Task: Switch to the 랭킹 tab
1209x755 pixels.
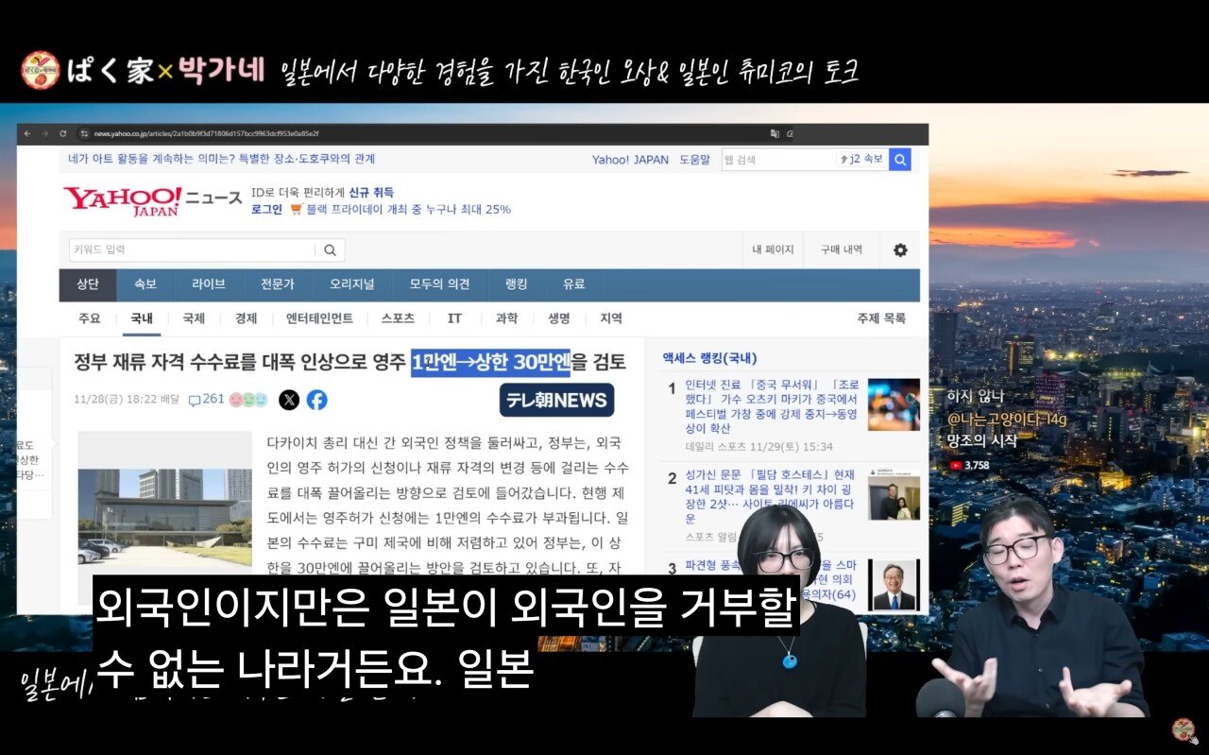Action: (x=516, y=284)
